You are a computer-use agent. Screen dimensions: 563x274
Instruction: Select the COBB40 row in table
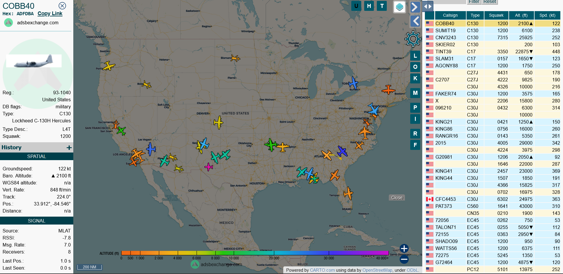pos(493,23)
